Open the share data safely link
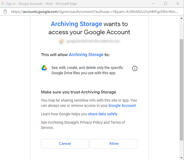 click(103, 114)
